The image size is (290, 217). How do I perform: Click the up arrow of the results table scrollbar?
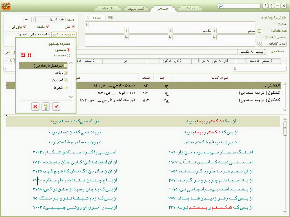click(x=285, y=83)
